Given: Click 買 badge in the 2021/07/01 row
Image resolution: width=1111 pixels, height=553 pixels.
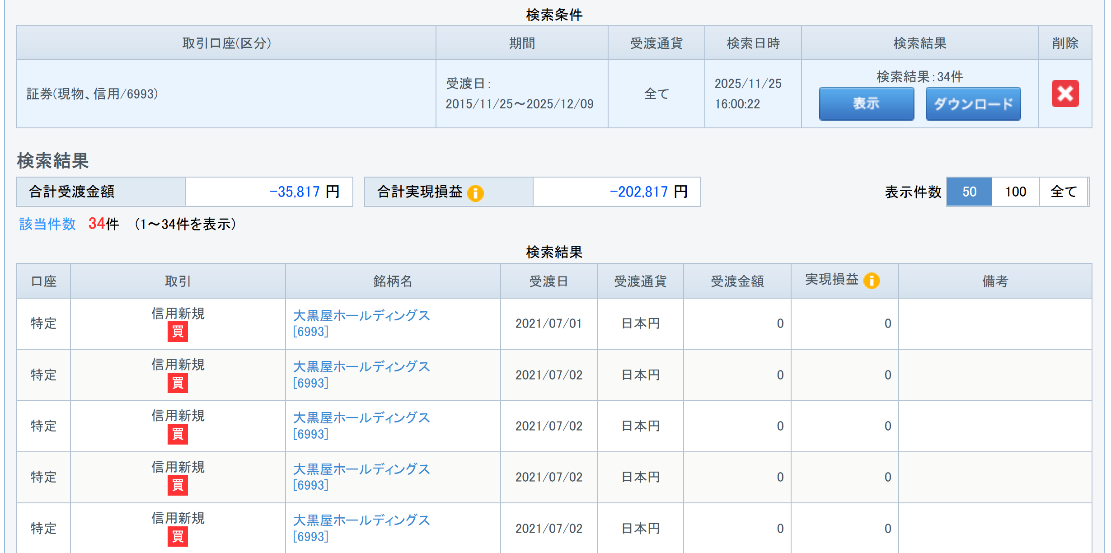Looking at the screenshot, I should [x=178, y=332].
